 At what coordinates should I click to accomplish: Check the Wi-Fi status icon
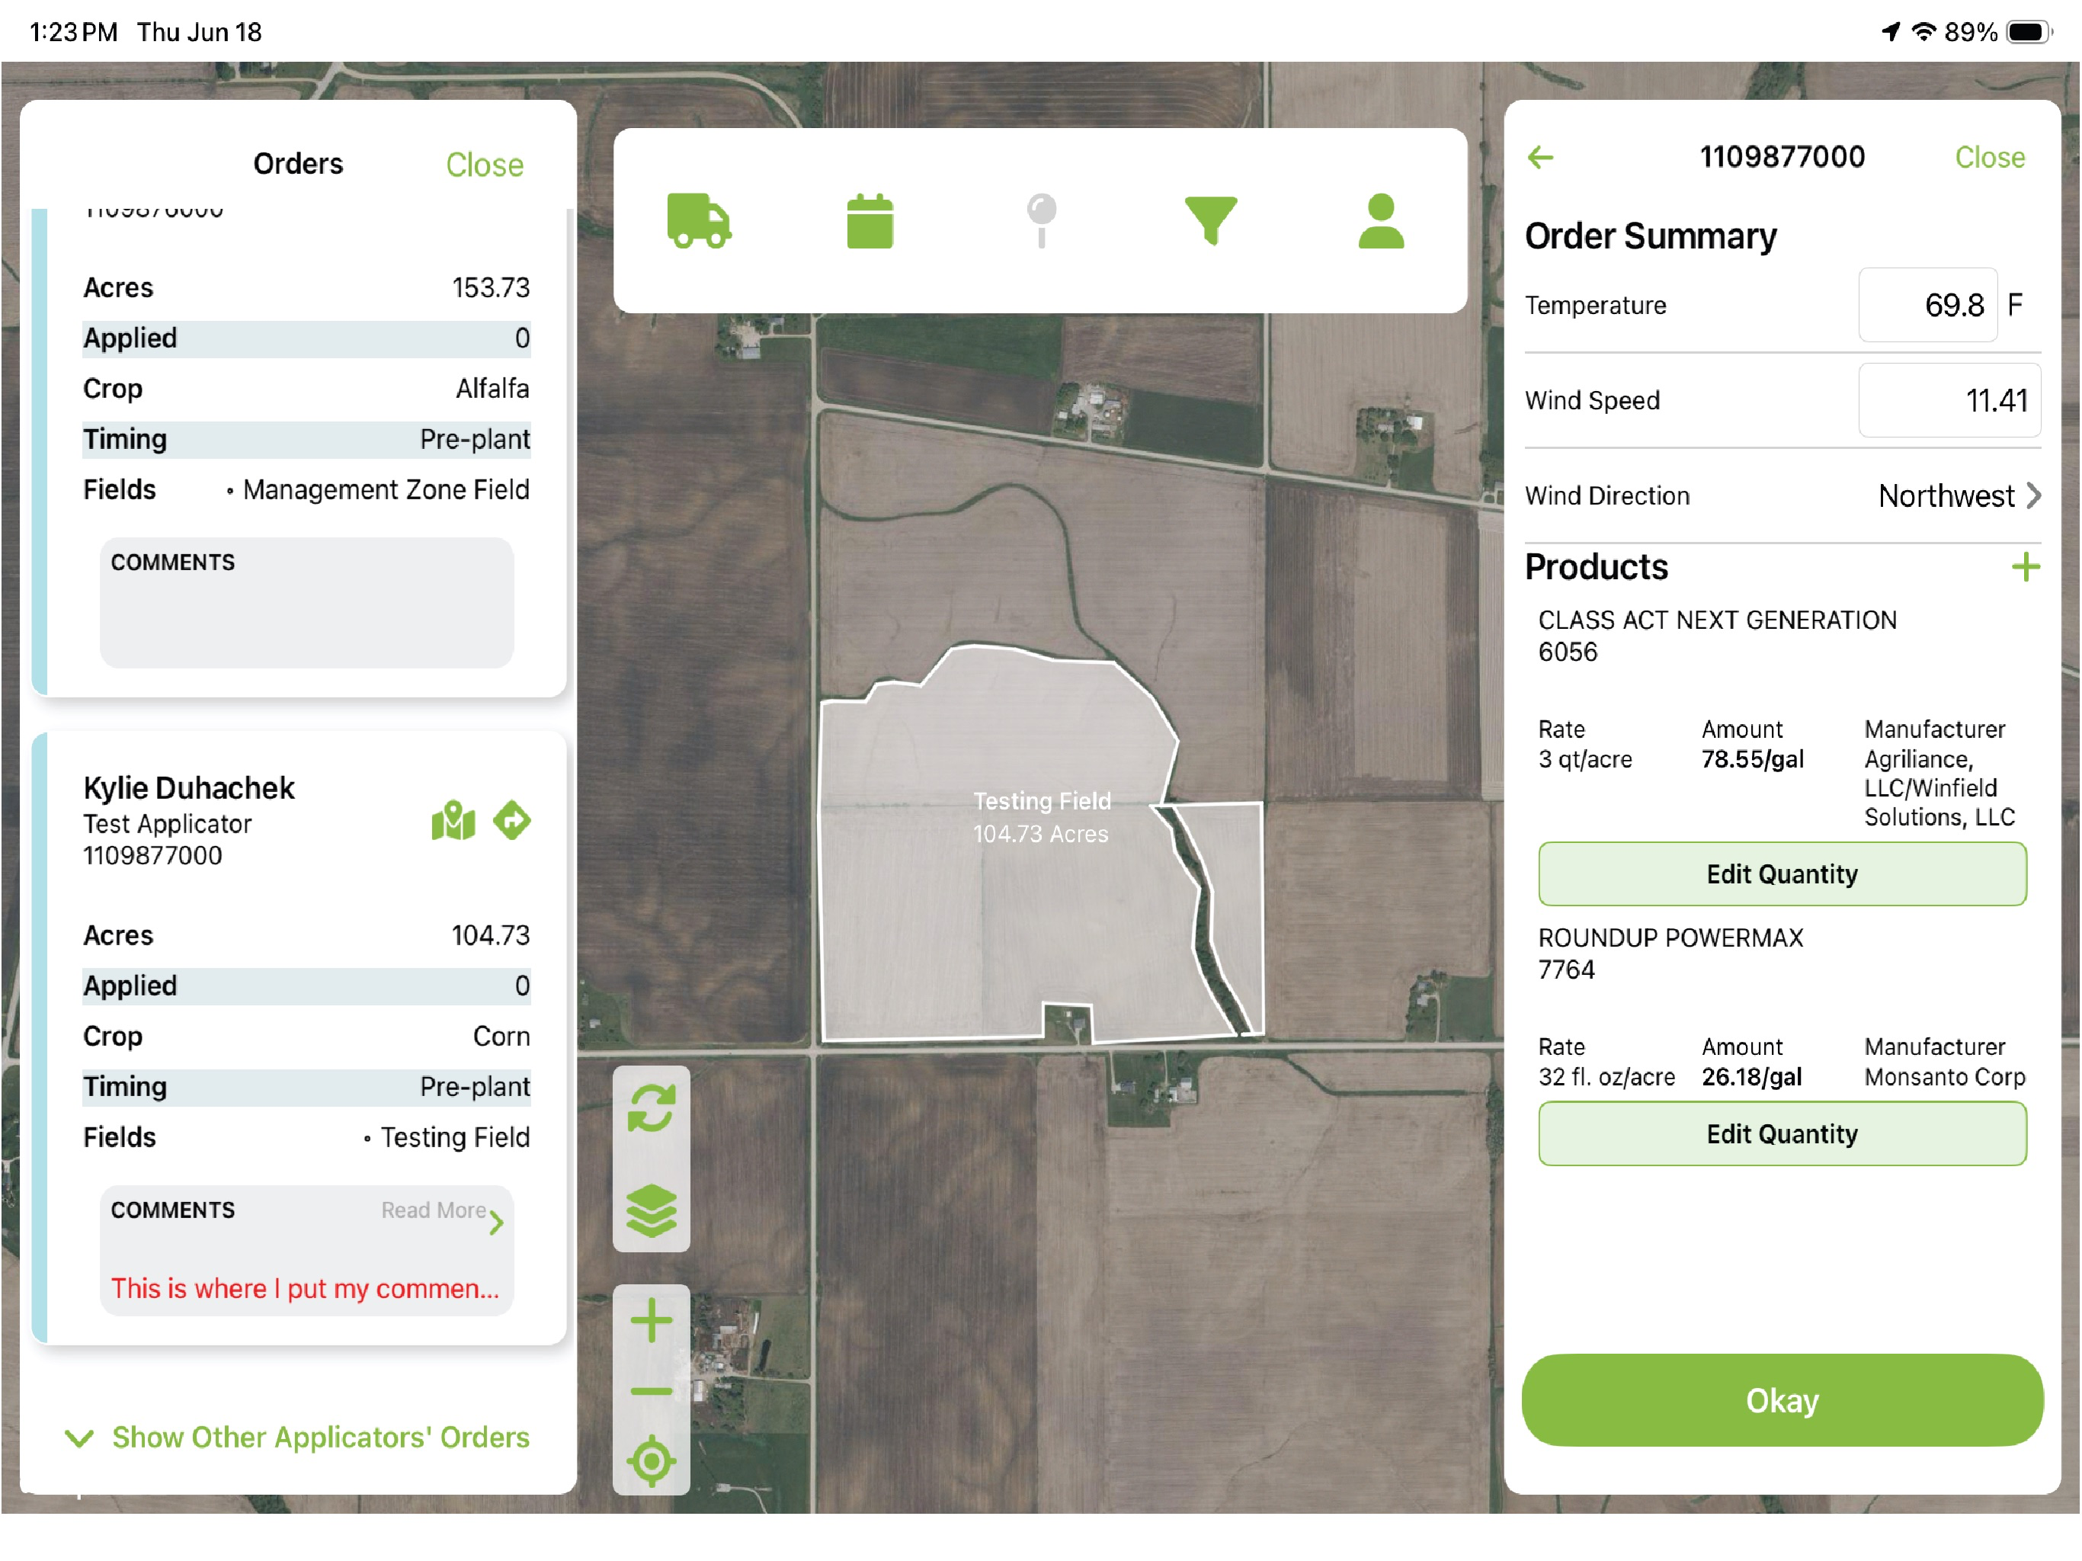click(x=1924, y=32)
